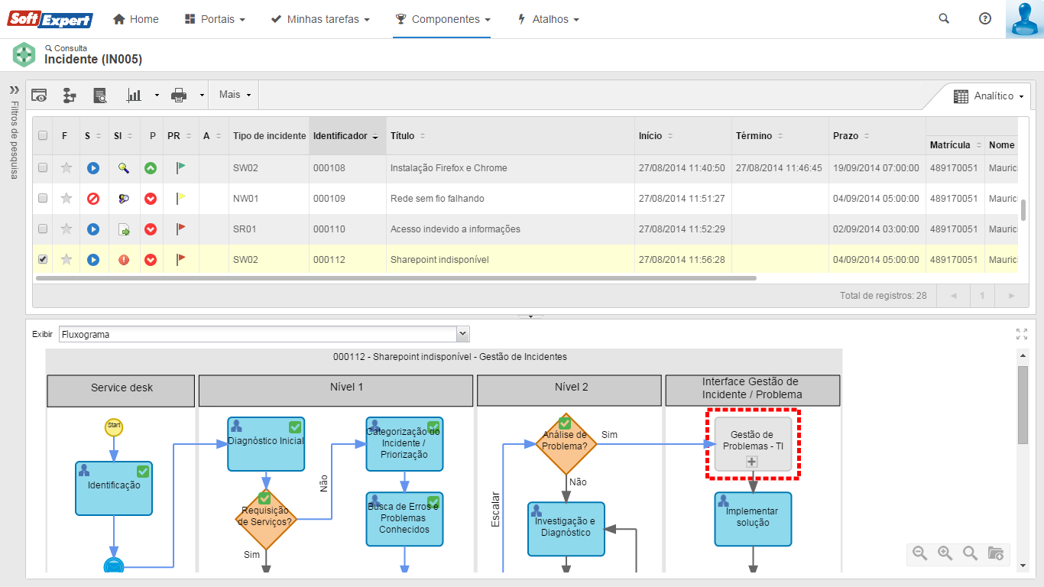Click the help question mark icon
This screenshot has width=1044, height=587.
click(x=985, y=19)
